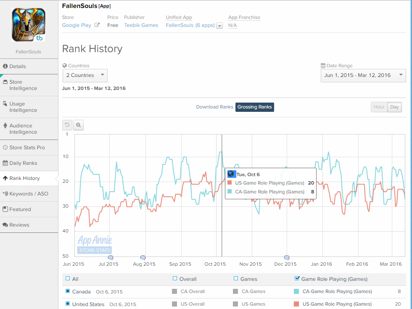The width and height of the screenshot is (412, 309).
Task: Open Daily Ranks page
Action: click(x=29, y=163)
